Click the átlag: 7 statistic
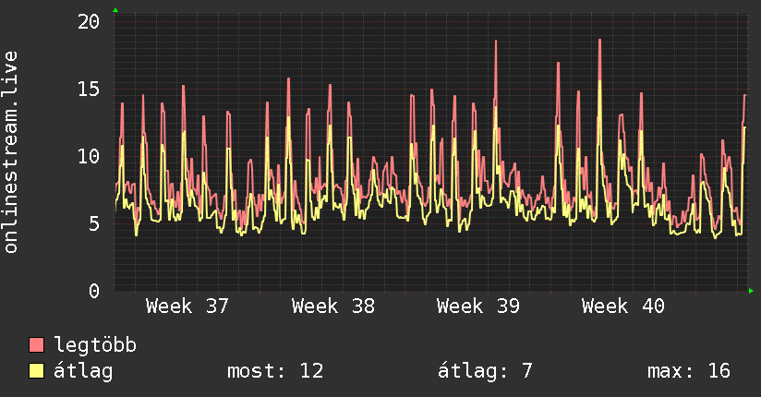Screen dimensions: 761x397 coord(485,371)
